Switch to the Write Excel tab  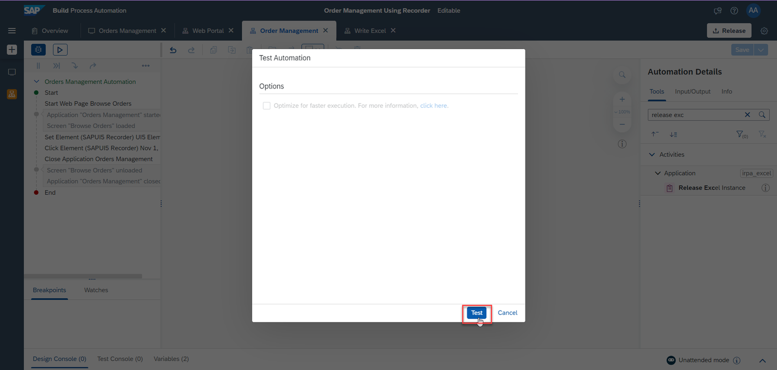365,31
